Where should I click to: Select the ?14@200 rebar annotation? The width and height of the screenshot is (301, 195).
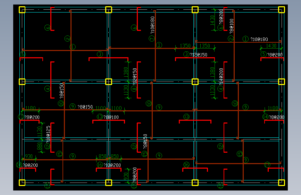tap(221, 77)
